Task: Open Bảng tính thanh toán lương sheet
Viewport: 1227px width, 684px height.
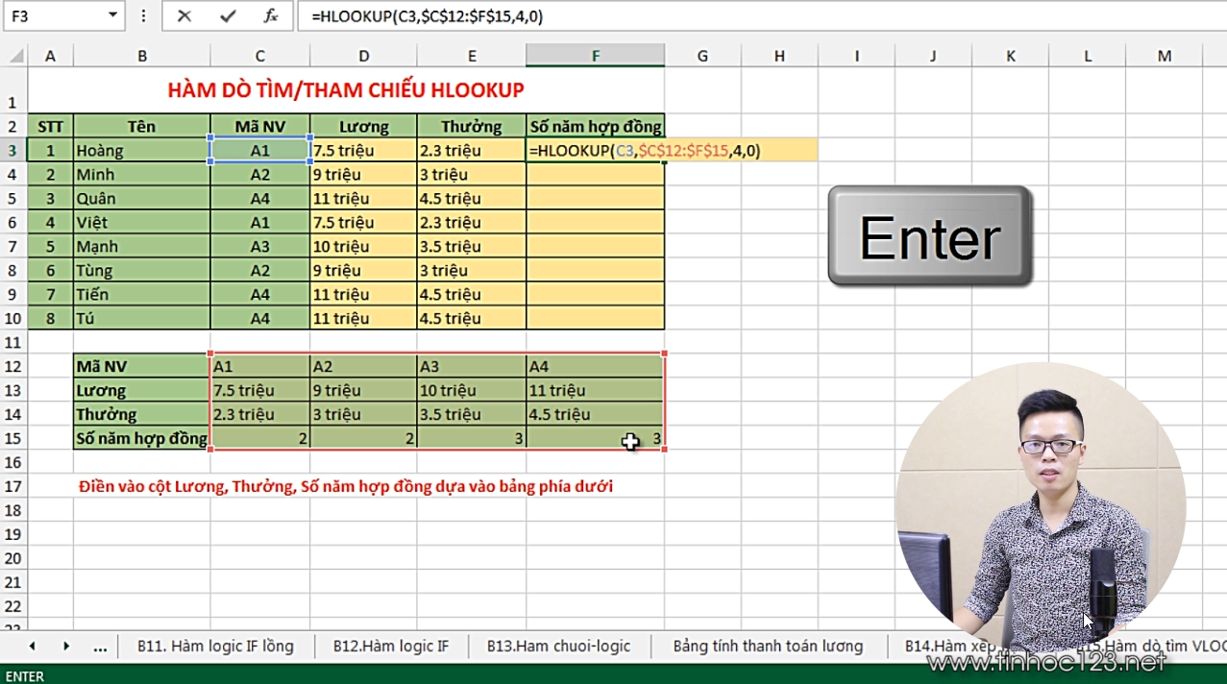Action: tap(768, 647)
